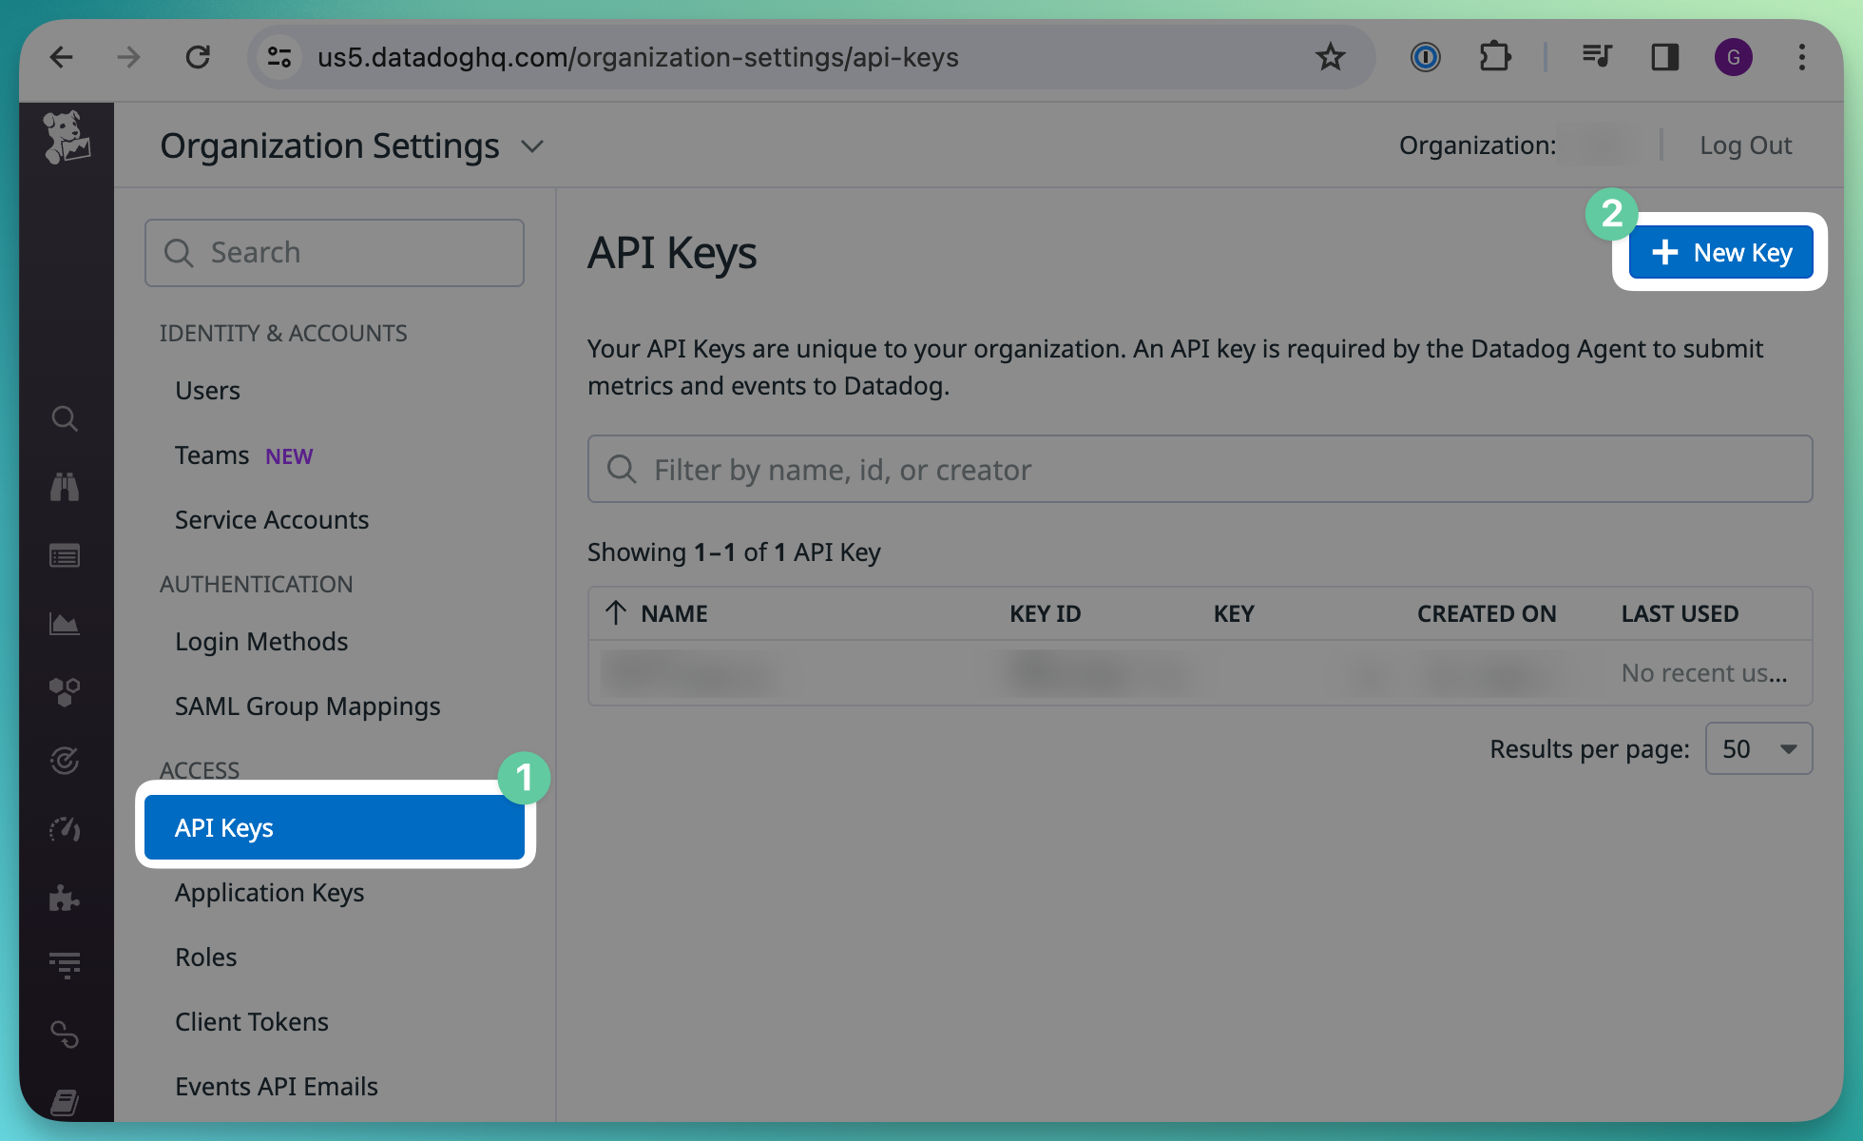Image resolution: width=1863 pixels, height=1141 pixels.
Task: Reload the current page
Action: [x=197, y=57]
